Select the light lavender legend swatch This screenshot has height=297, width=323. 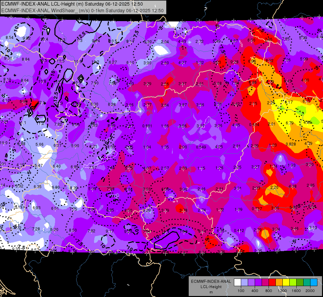coord(244,282)
